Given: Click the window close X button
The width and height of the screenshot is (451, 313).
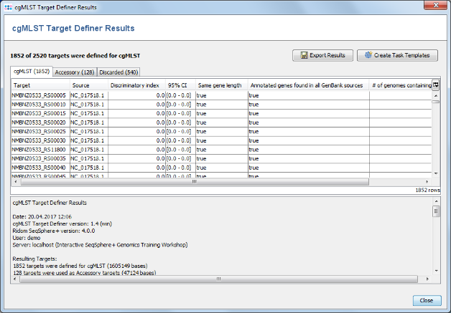Looking at the screenshot, I should coord(435,5).
